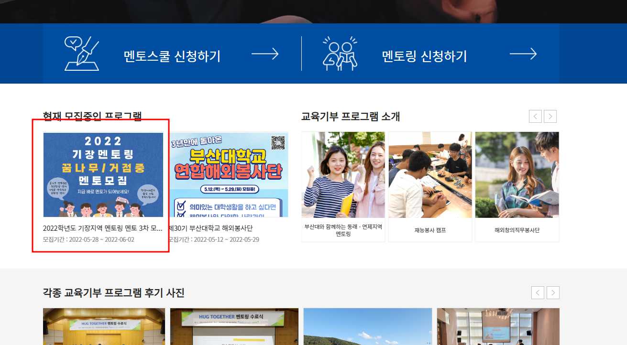This screenshot has height=345, width=627.
Task: Click the arrow next to 멘토스쿨 신청하기
Action: click(x=265, y=54)
